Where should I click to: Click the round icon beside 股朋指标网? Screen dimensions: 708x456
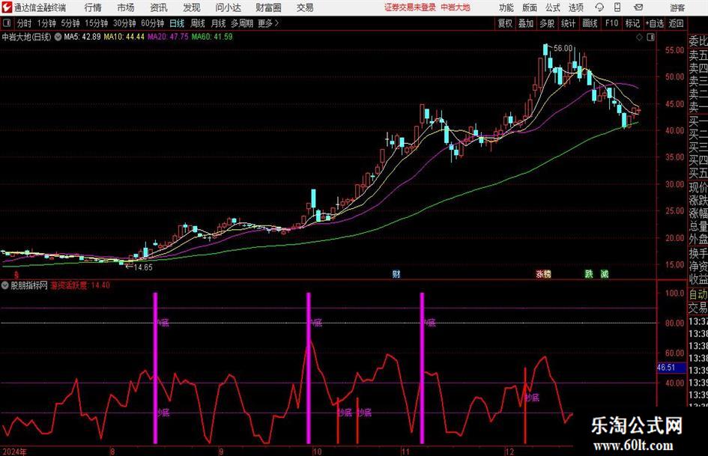click(x=5, y=285)
